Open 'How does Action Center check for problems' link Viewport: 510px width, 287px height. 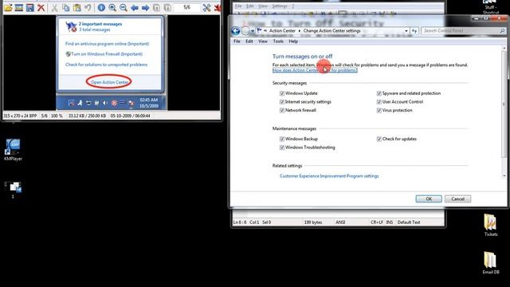click(x=315, y=70)
